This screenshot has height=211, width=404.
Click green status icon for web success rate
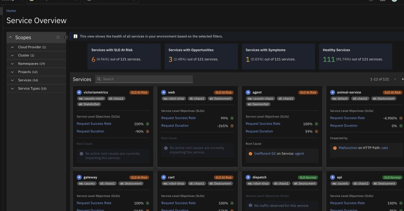click(x=232, y=118)
